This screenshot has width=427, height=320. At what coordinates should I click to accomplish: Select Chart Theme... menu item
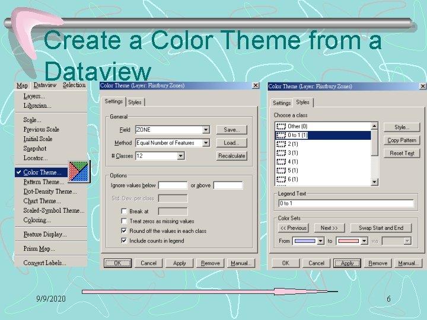(42, 201)
